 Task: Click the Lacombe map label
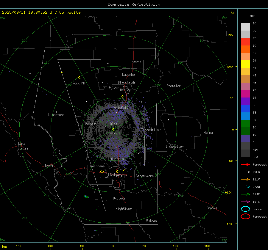[128, 75]
